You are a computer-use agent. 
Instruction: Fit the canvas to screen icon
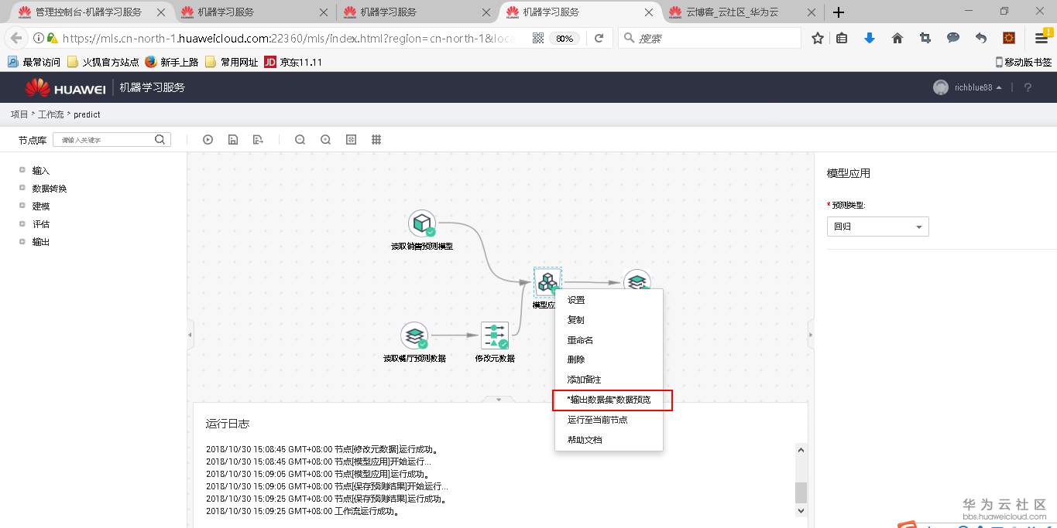351,140
